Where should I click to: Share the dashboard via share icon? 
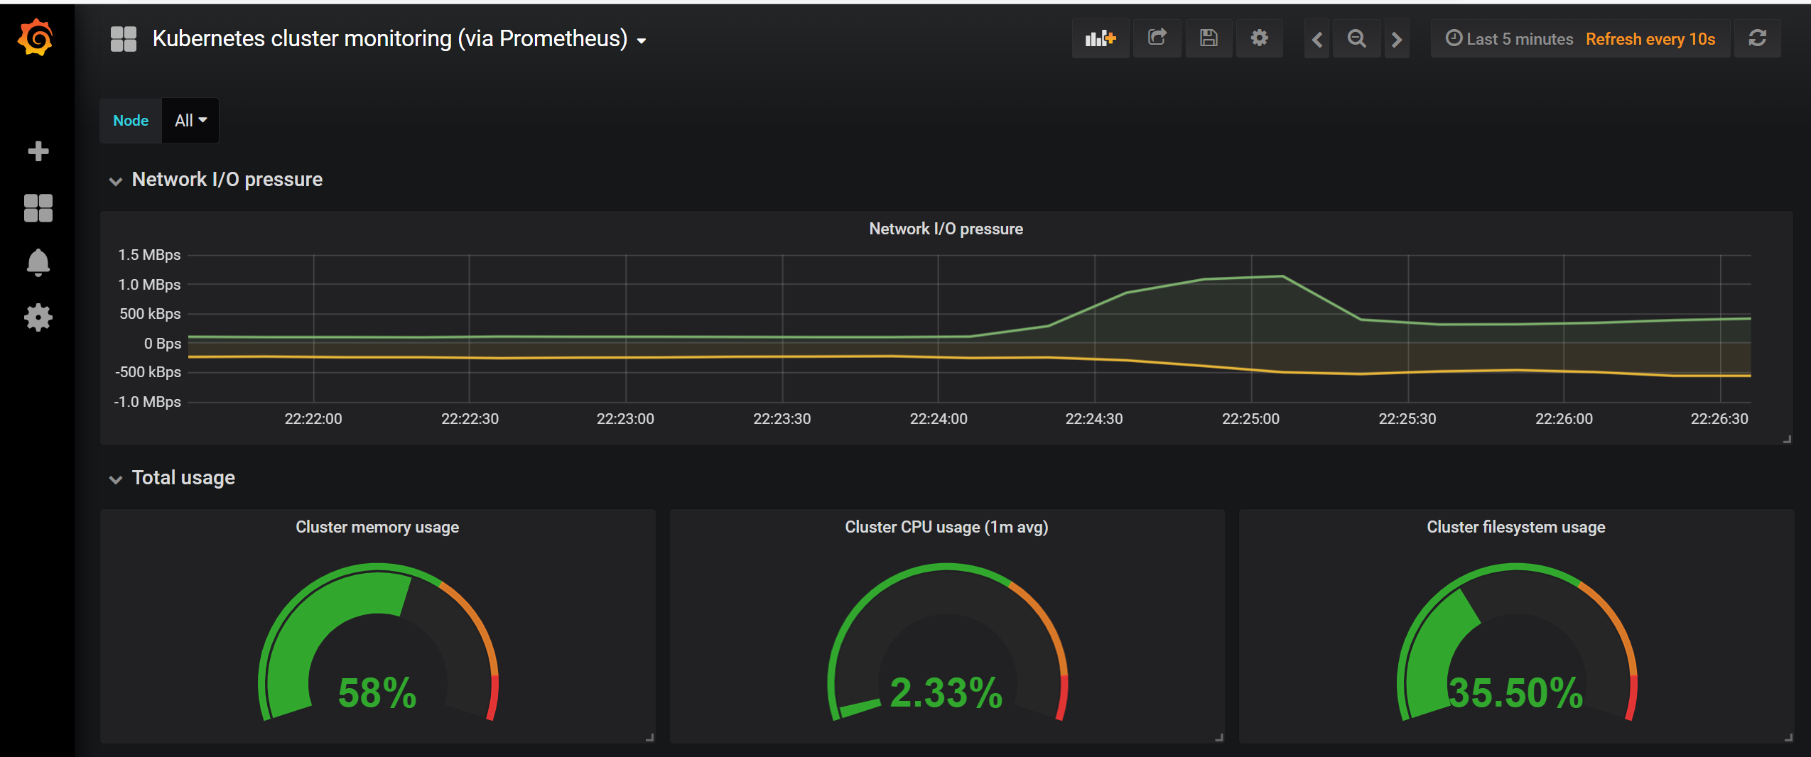point(1157,38)
